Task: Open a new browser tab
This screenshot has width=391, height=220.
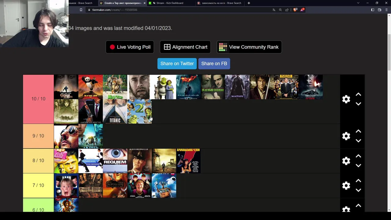Action: (x=249, y=3)
